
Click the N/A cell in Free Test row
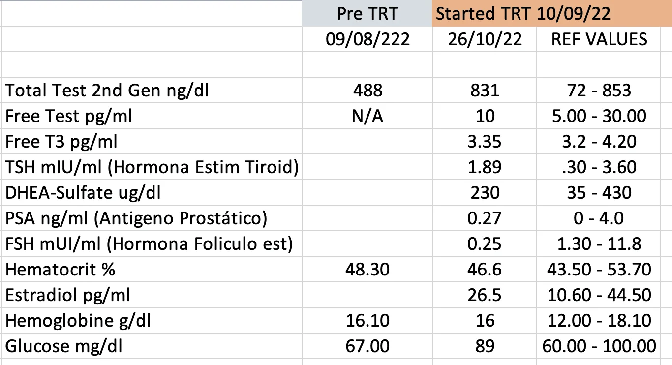coord(367,116)
